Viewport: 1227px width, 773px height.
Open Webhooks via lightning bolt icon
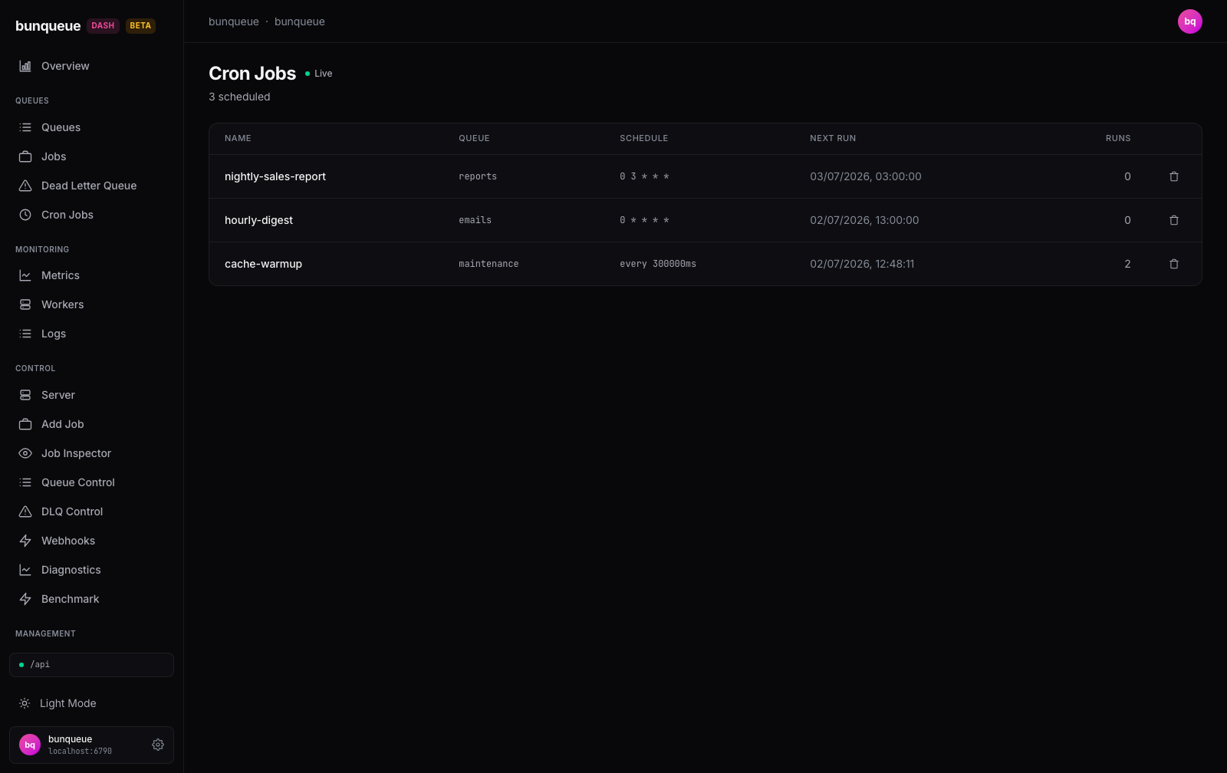click(x=25, y=541)
